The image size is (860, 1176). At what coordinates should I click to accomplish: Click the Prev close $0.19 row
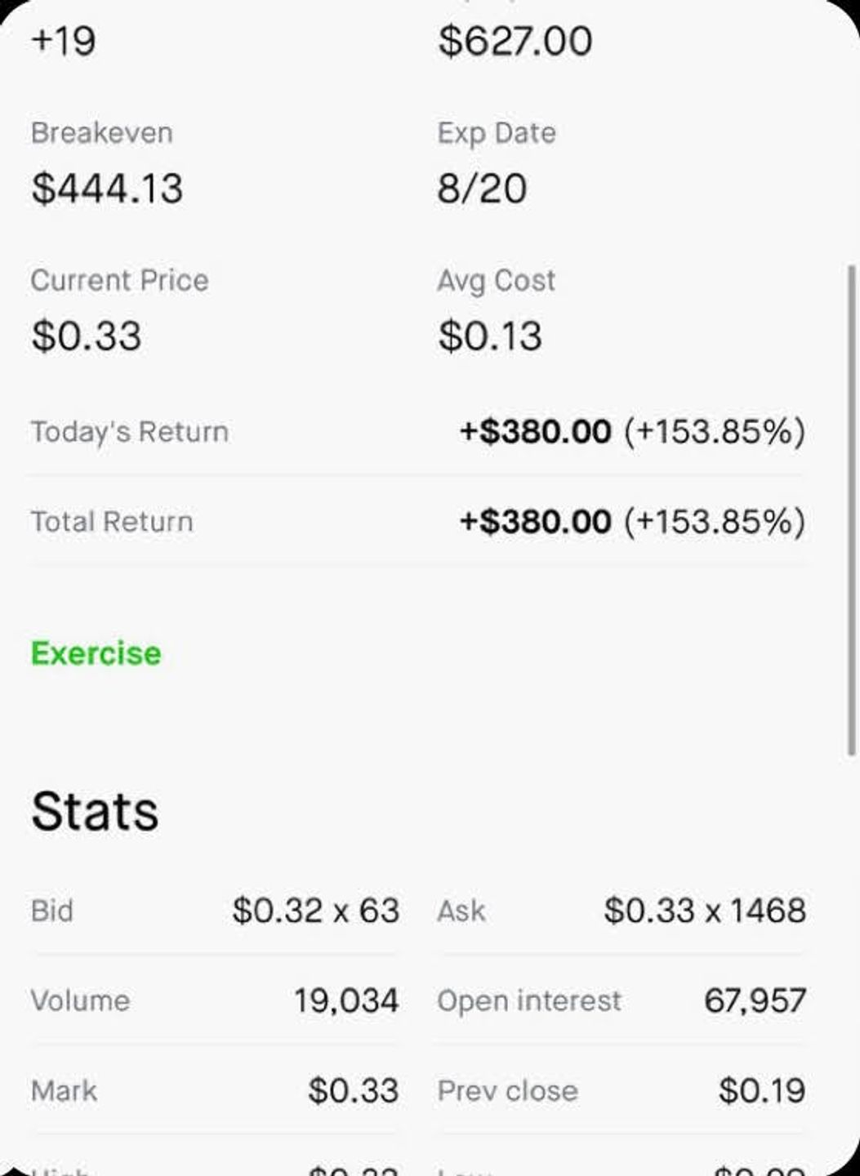(622, 1090)
